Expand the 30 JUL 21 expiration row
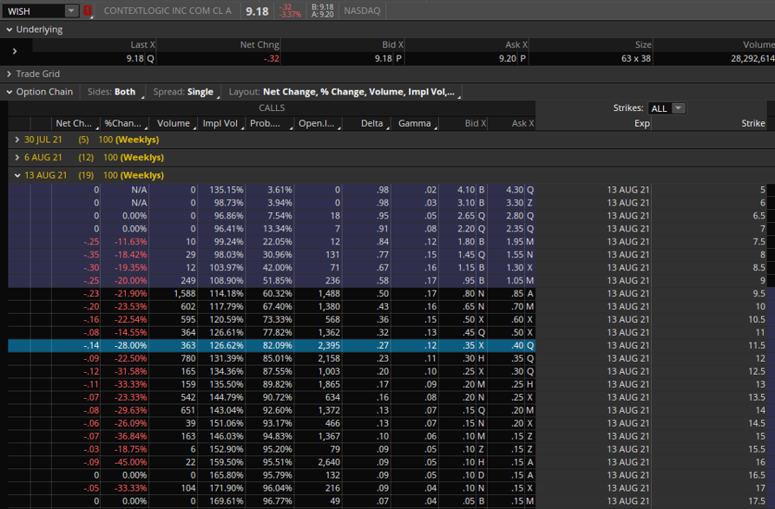Screen dimensions: 775x509 17,140
